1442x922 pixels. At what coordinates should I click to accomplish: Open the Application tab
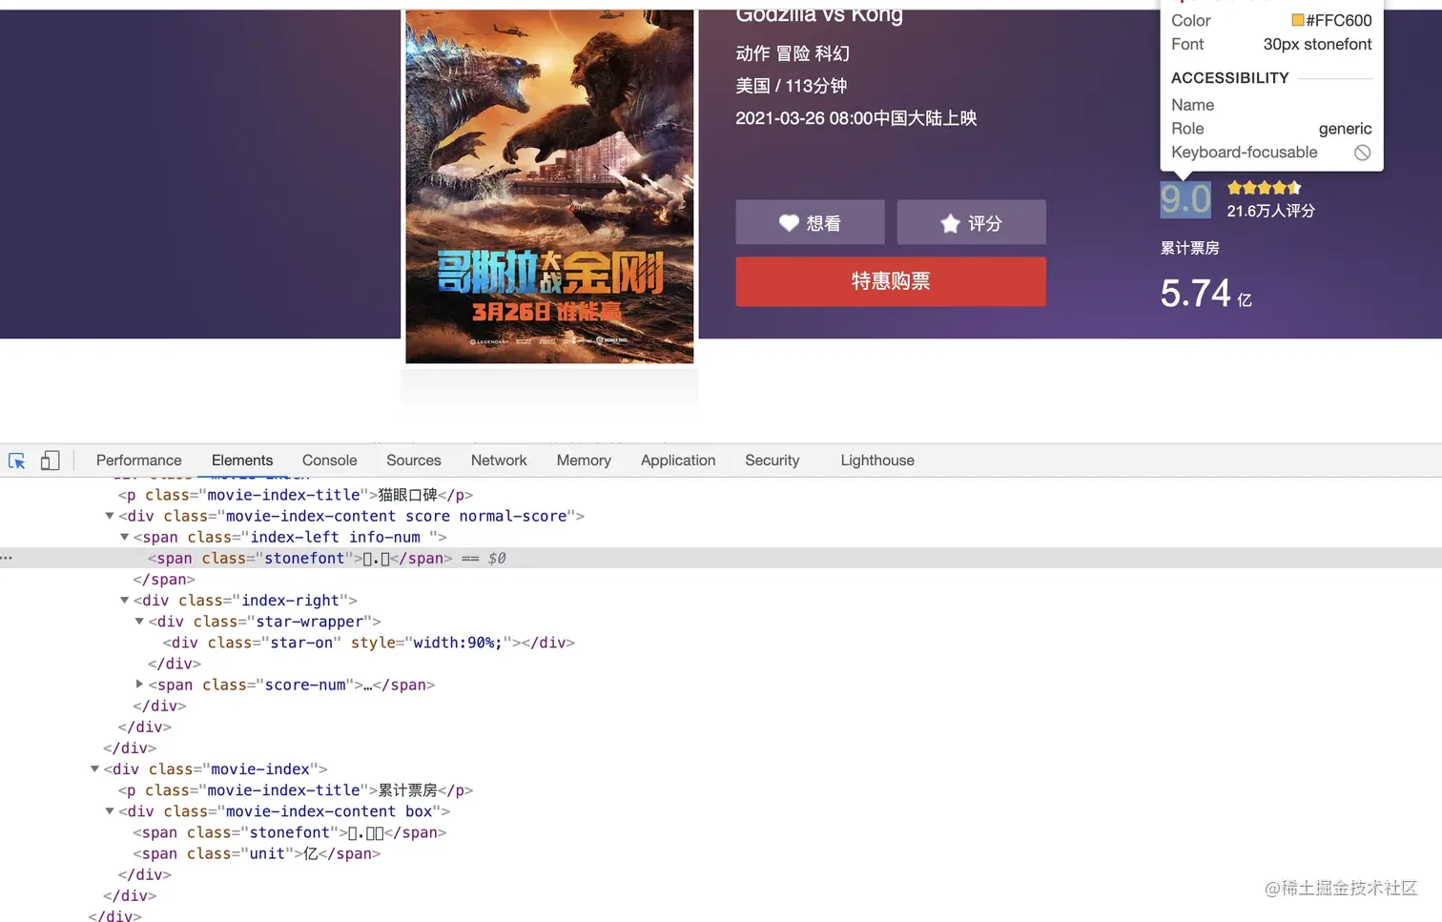[678, 461]
